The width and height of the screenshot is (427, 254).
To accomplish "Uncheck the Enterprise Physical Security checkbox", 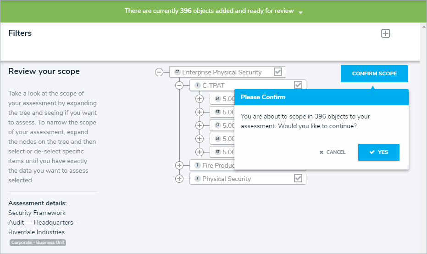I will click(x=278, y=72).
